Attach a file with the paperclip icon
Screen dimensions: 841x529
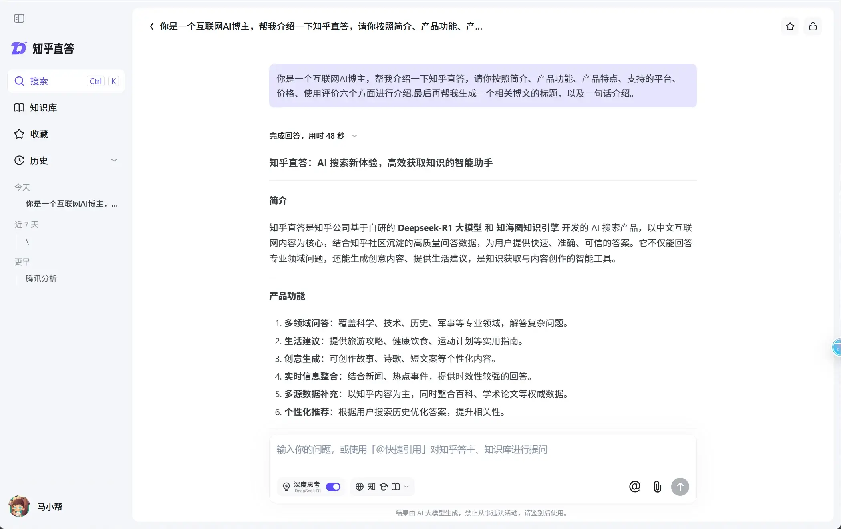click(657, 486)
